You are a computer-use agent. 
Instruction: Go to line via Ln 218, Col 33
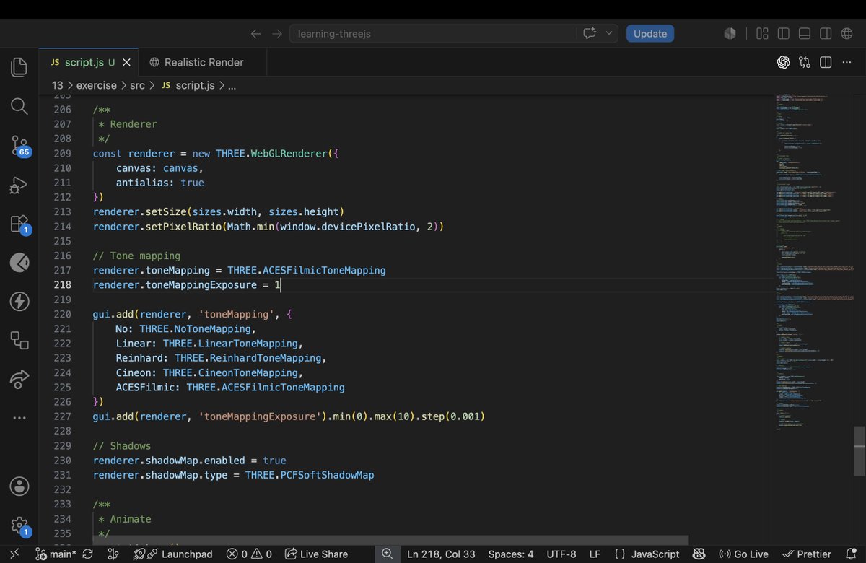[x=441, y=554]
